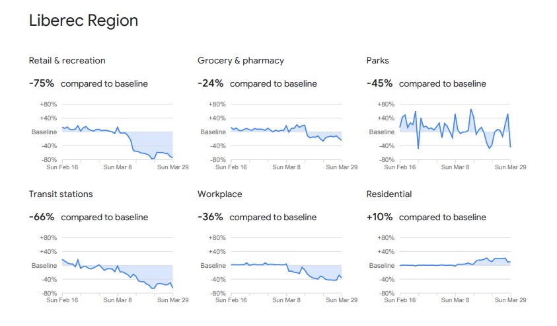The height and width of the screenshot is (326, 557).
Task: Select the Retail & recreation heading
Action: (x=67, y=61)
